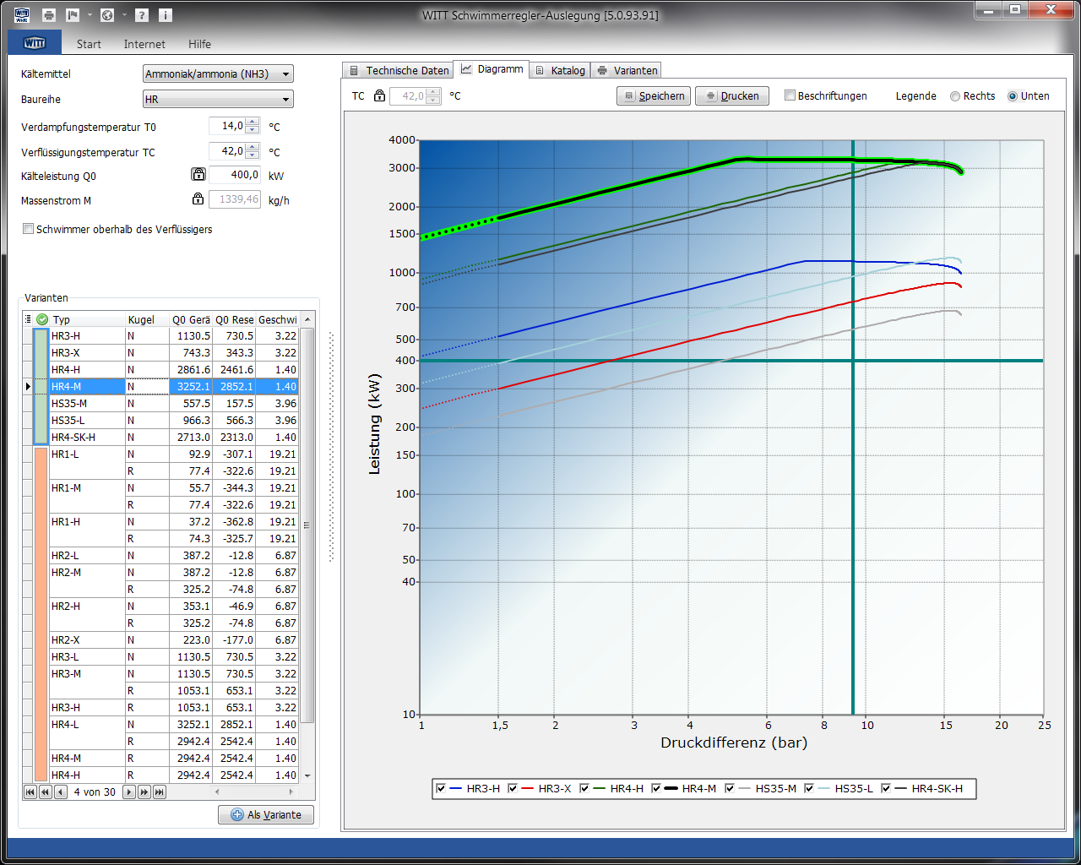1081x865 pixels.
Task: Click the Varianten table scroll-up arrow
Action: [x=307, y=319]
